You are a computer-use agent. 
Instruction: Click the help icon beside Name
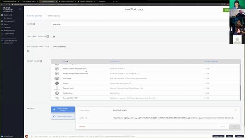tap(34, 24)
